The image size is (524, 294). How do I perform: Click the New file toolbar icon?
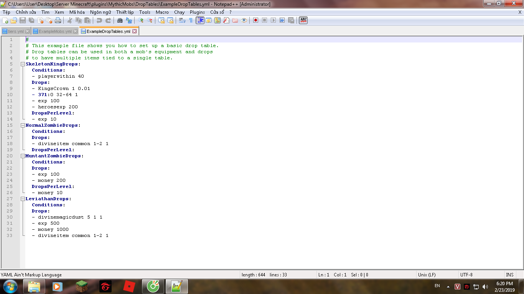pyautogui.click(x=5, y=20)
